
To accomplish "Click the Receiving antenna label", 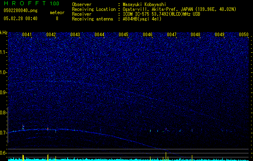I will (x=93, y=19).
